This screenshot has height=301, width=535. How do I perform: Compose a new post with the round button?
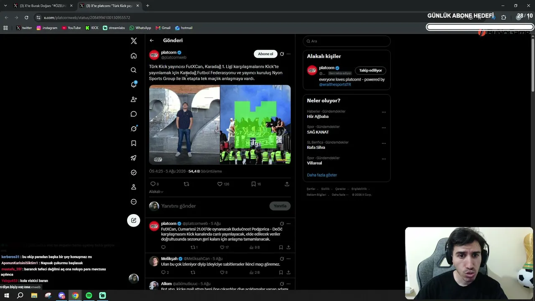(134, 220)
